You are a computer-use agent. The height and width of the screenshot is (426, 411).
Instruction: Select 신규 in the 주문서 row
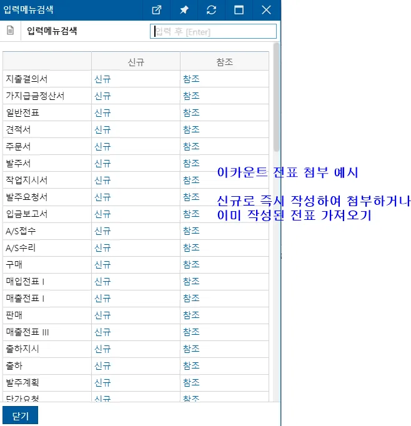[x=102, y=147]
